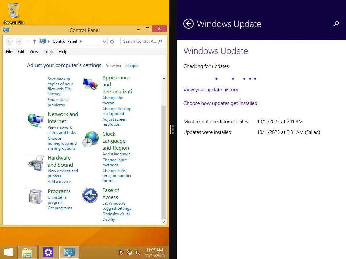Click Save backup copies with File History
Viewport: 346px width, 259px height.
tap(60, 86)
